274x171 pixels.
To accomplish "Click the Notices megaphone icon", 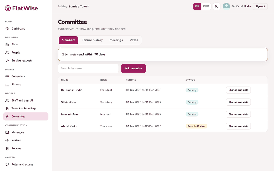I will click(x=7, y=140).
